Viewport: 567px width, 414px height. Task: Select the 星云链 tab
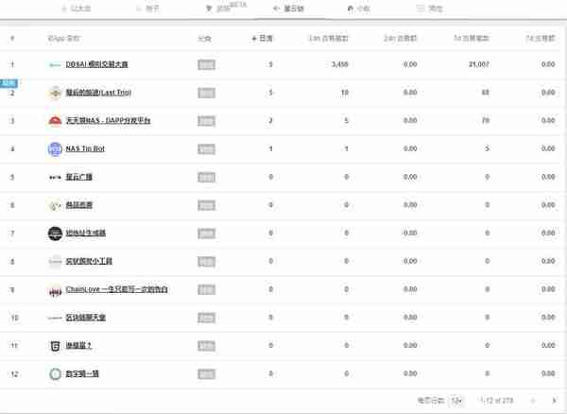tap(289, 9)
